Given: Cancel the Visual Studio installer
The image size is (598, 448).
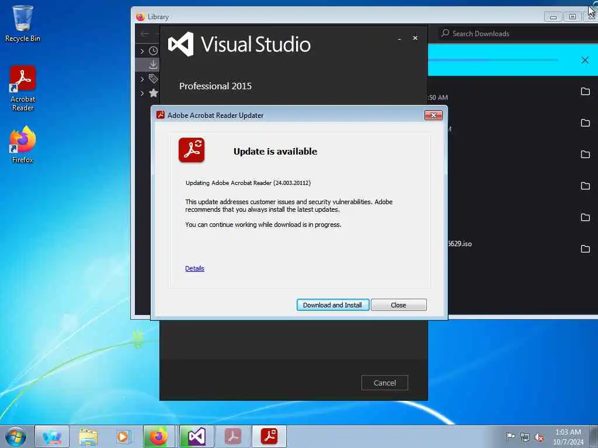Looking at the screenshot, I should (384, 383).
